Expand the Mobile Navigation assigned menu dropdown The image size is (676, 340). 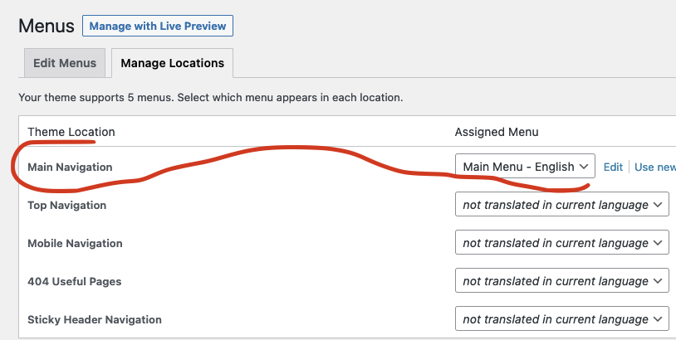pos(562,243)
